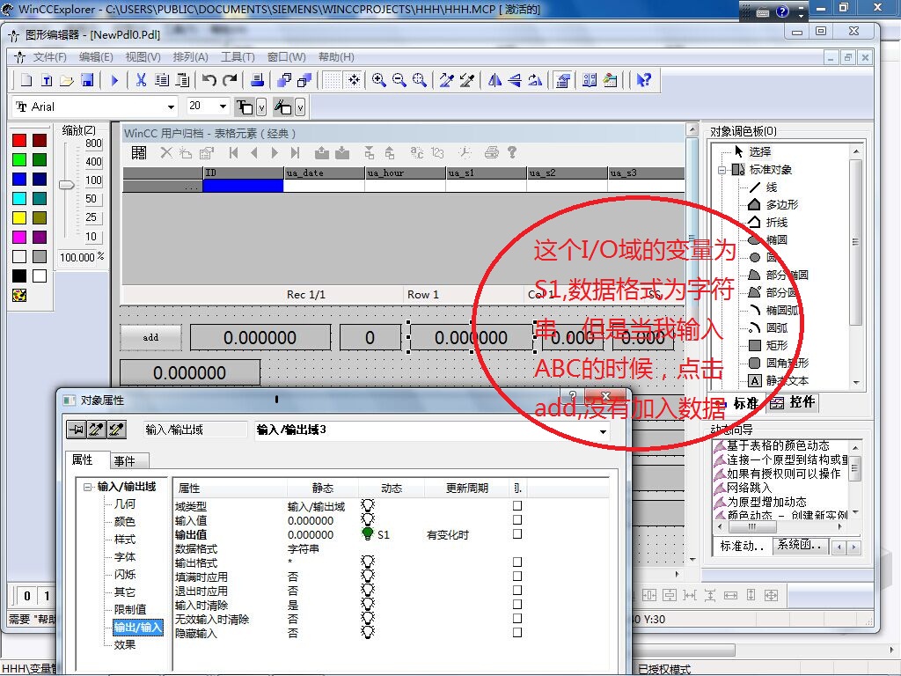The image size is (901, 676).
Task: Open fill color dropdown arrow in font bar
Action: point(300,107)
